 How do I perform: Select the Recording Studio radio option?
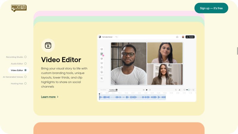[25, 57]
